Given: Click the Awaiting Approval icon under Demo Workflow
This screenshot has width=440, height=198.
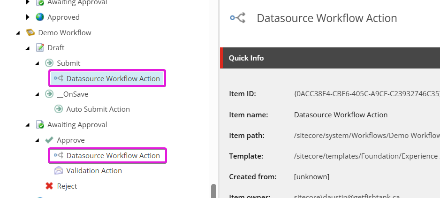Looking at the screenshot, I should [40, 124].
